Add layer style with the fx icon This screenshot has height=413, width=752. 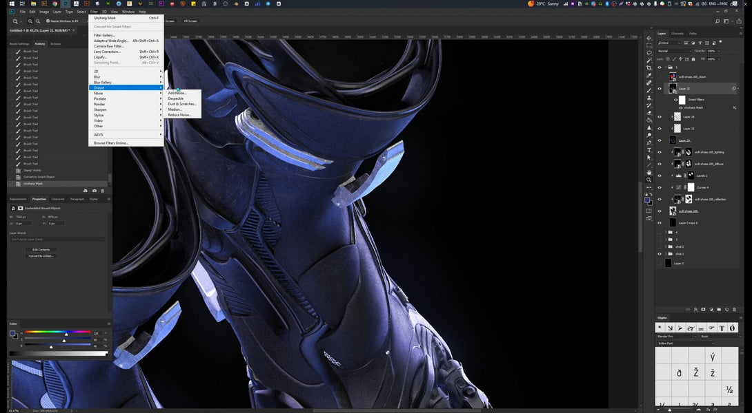pyautogui.click(x=696, y=310)
